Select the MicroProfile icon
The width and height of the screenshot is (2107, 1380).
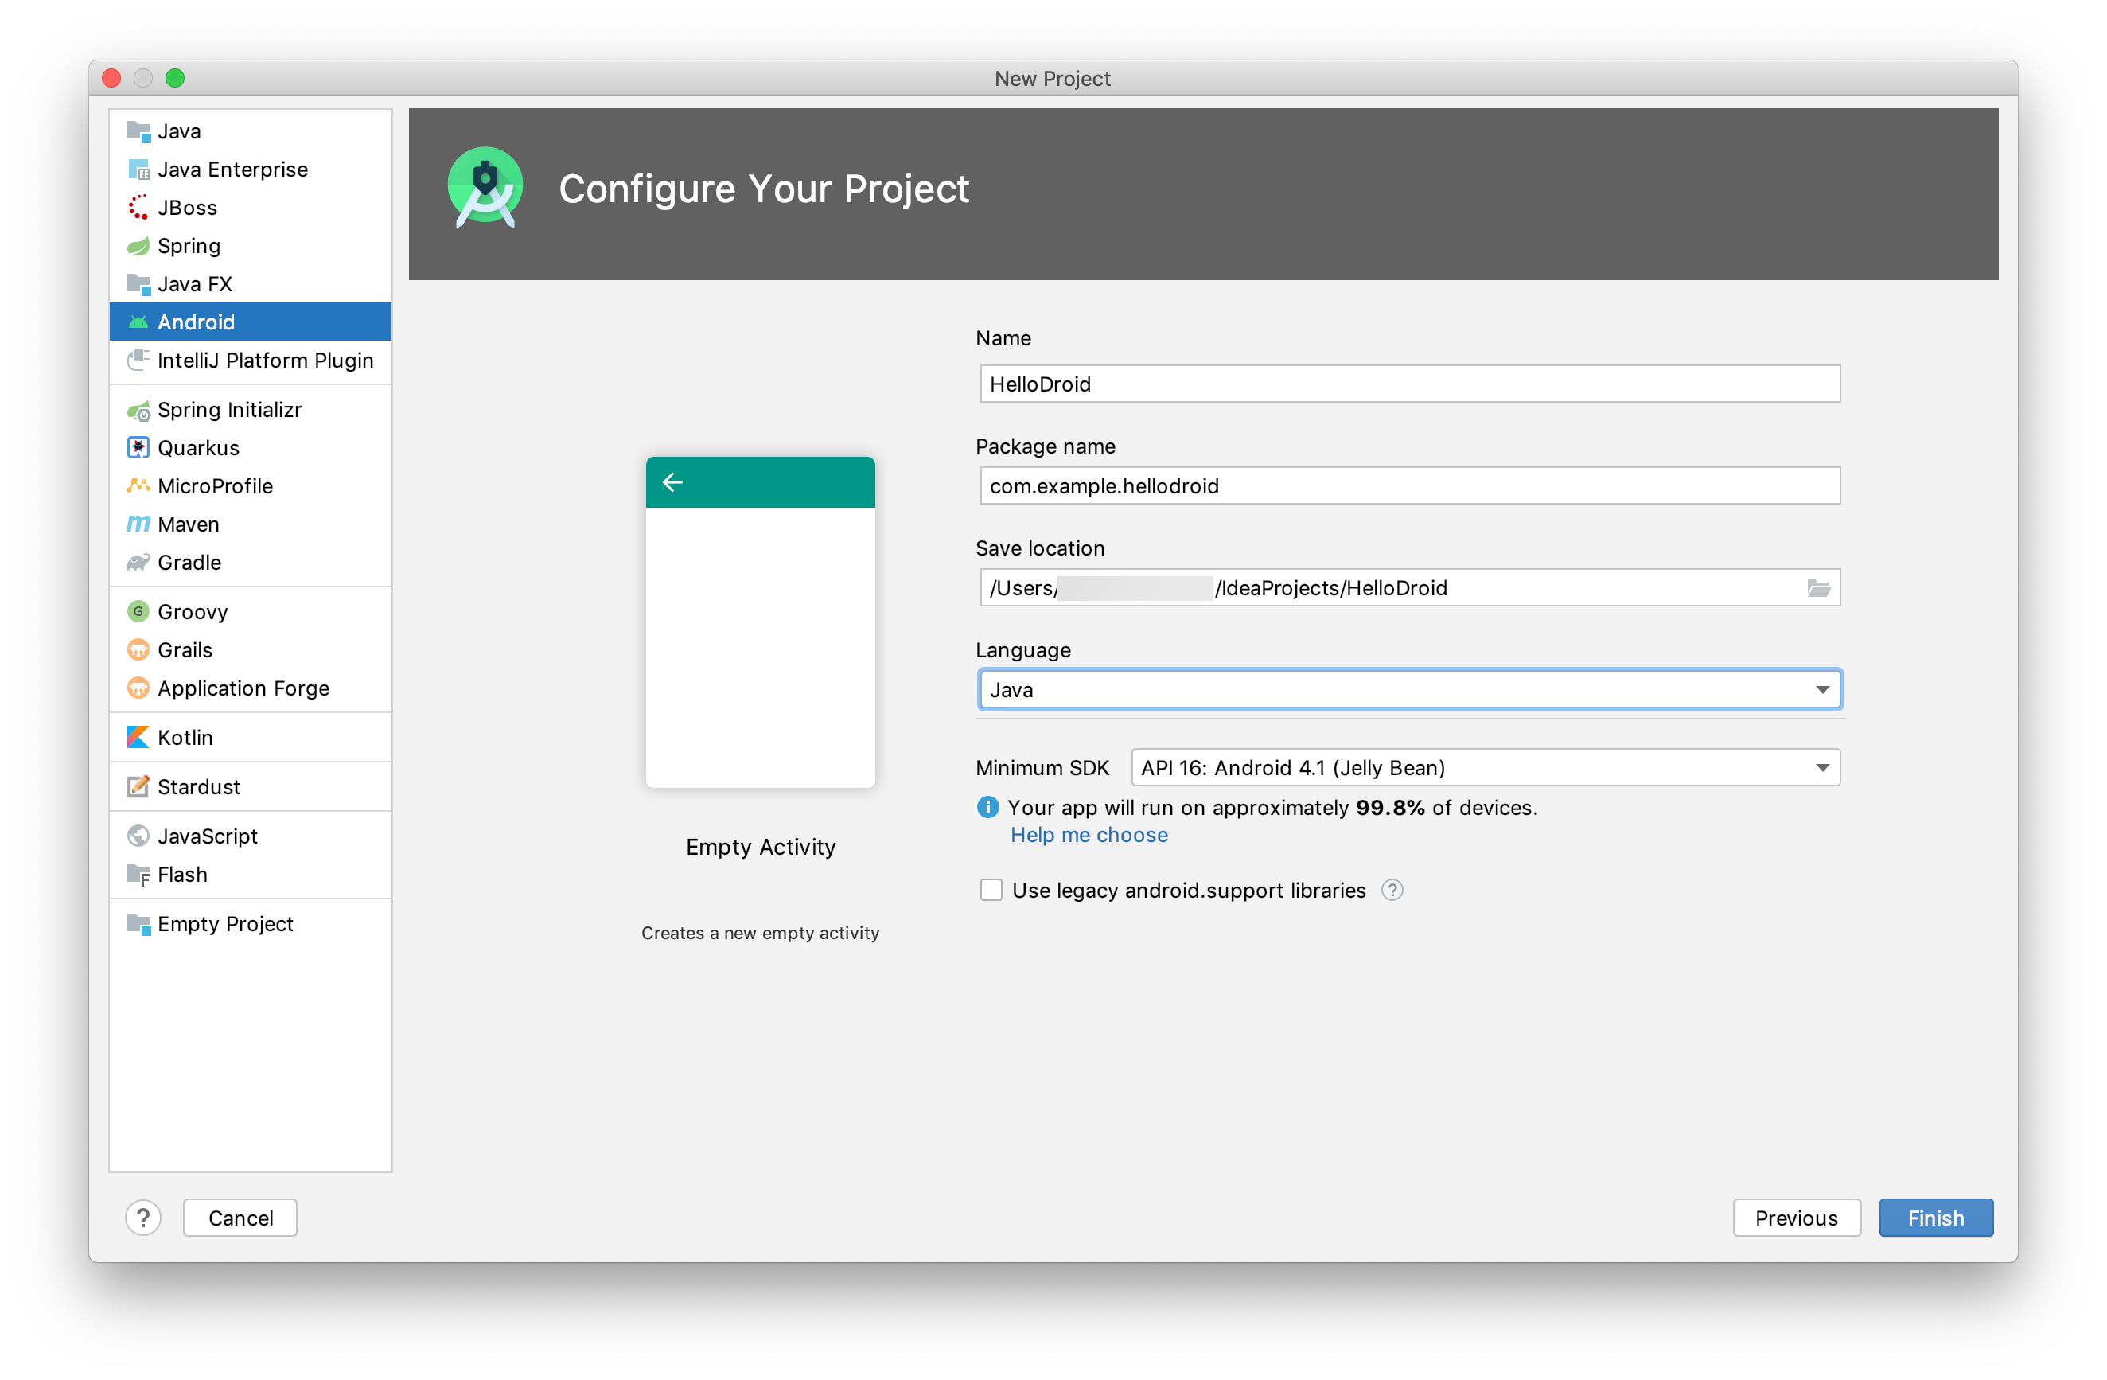point(138,486)
